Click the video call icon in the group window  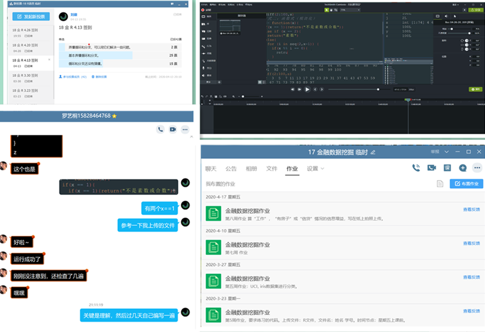pos(431,168)
